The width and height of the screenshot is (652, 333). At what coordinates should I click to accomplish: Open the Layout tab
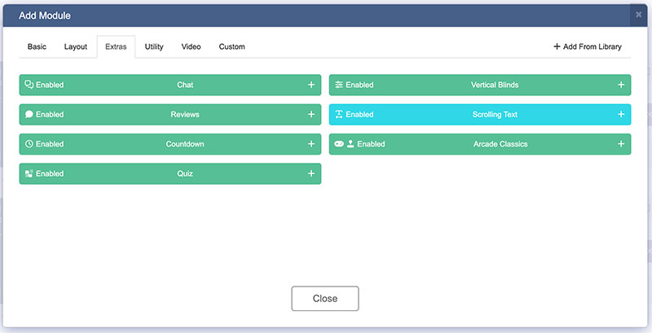pyautogui.click(x=76, y=47)
